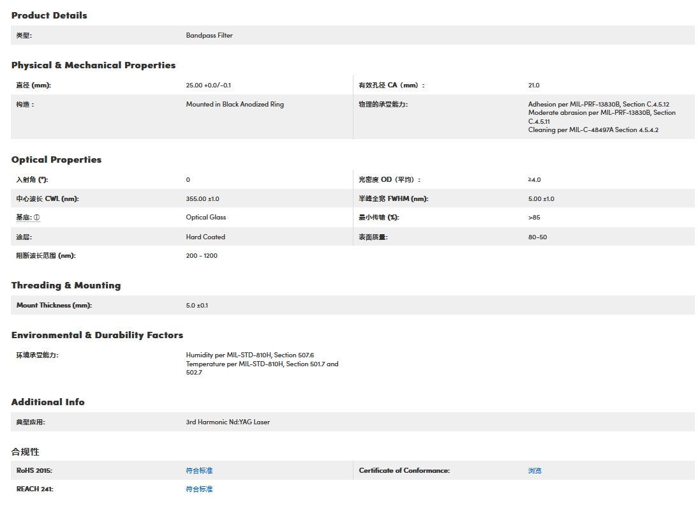Click the Product Details heading
Viewport: 698px width, 513px height.
point(49,15)
